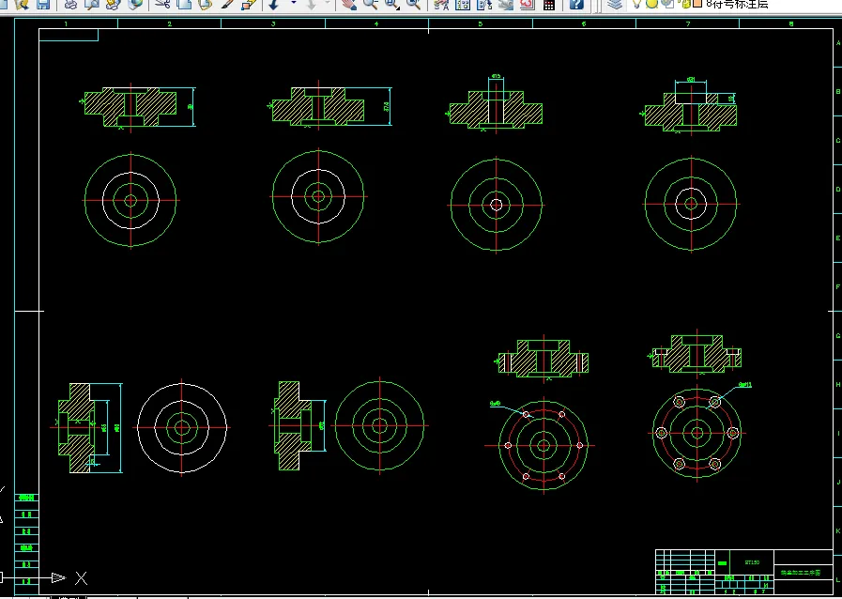Click the current layer's orange color swatch
This screenshot has height=599, width=842.
tap(697, 4)
